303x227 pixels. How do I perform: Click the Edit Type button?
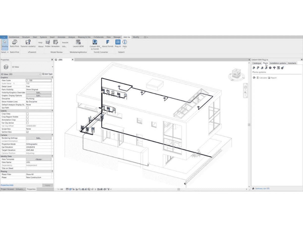click(x=47, y=74)
